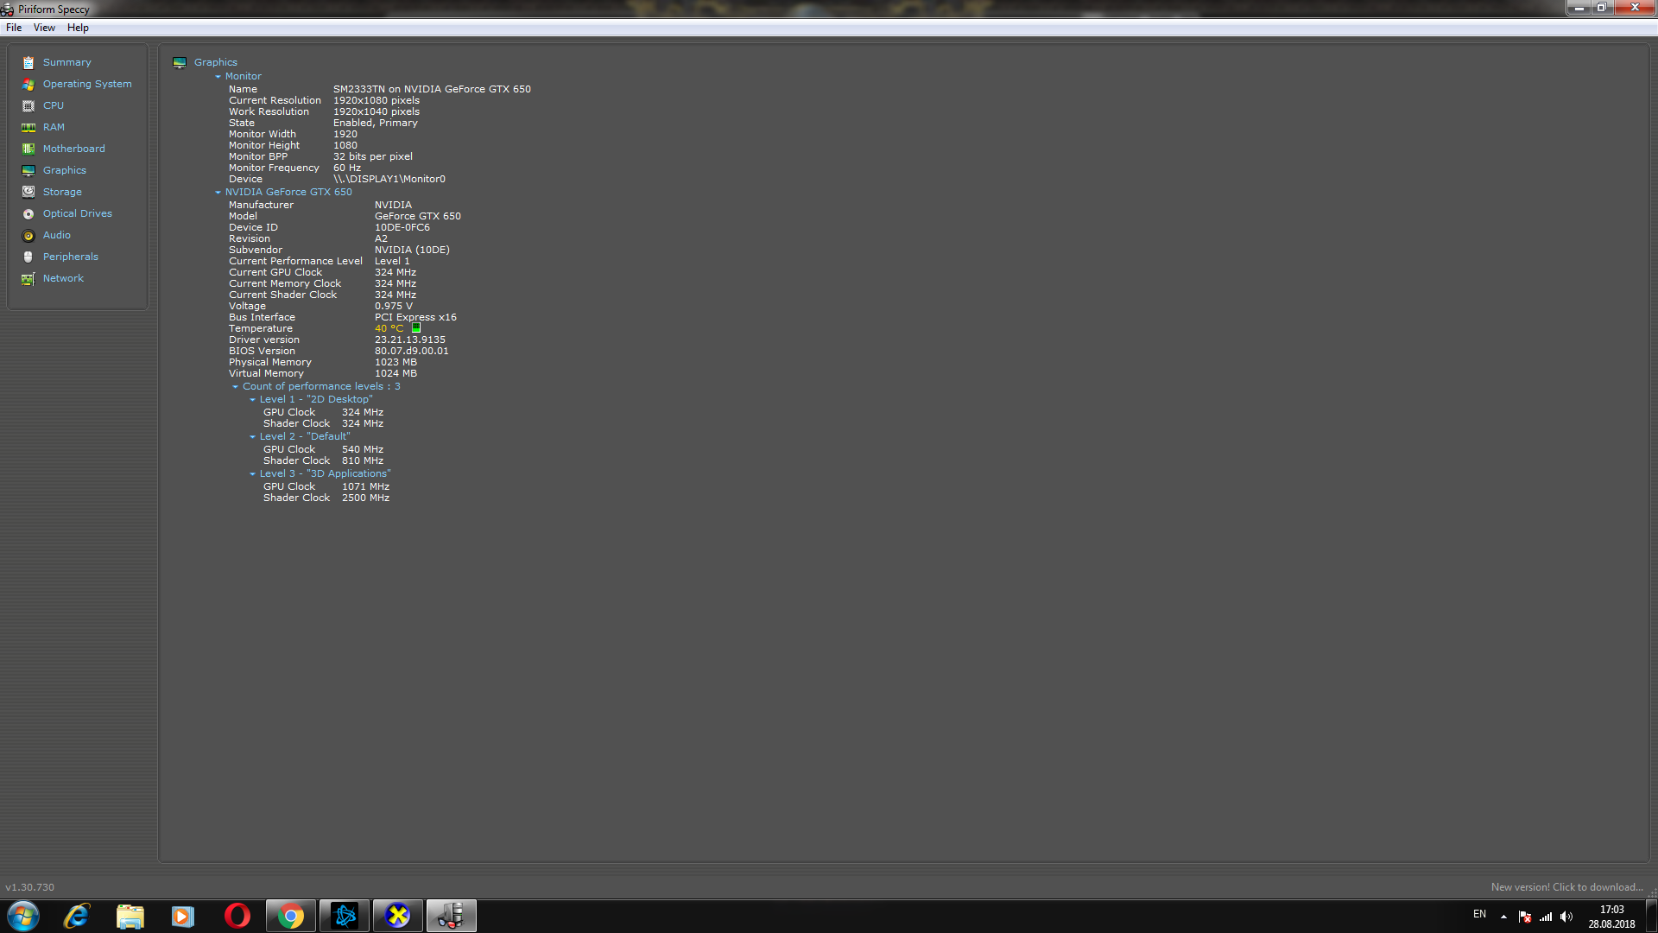Viewport: 1658px width, 933px height.
Task: Click the Network sidebar icon
Action: coord(28,278)
